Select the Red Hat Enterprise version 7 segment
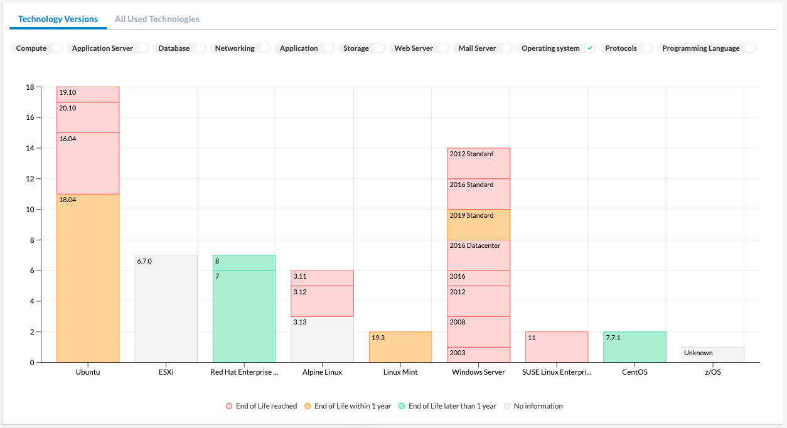Image resolution: width=787 pixels, height=428 pixels. pyautogui.click(x=244, y=316)
